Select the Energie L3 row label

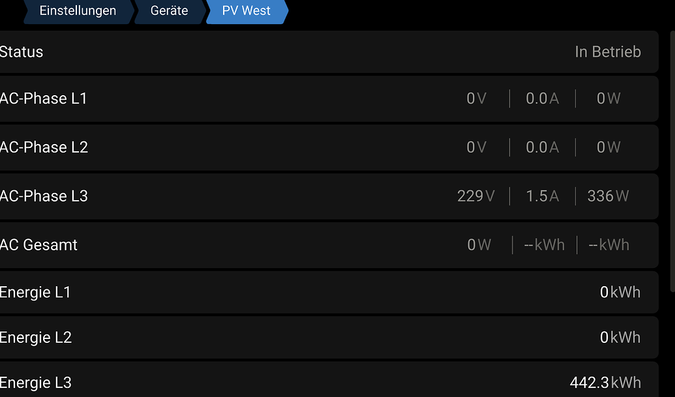(35, 383)
